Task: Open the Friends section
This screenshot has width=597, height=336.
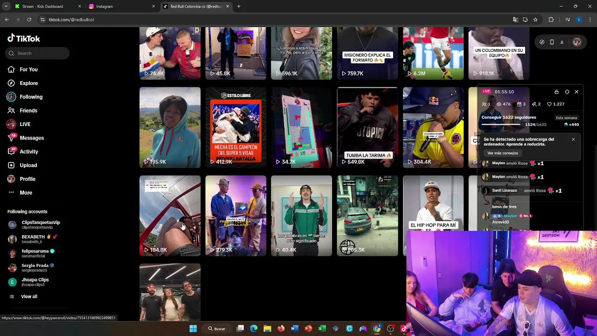Action: pyautogui.click(x=22, y=111)
